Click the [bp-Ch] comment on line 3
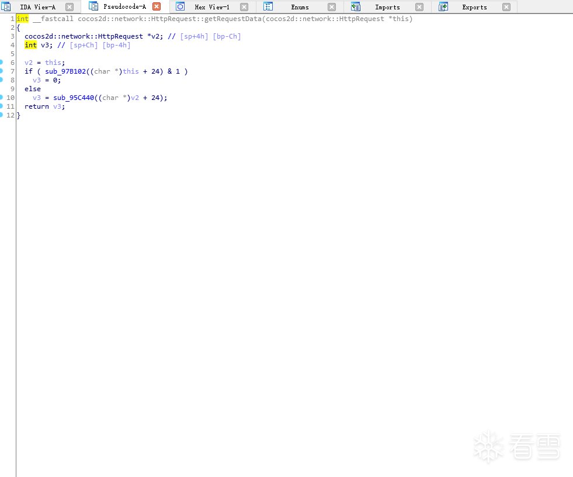Image resolution: width=573 pixels, height=477 pixels. click(227, 36)
